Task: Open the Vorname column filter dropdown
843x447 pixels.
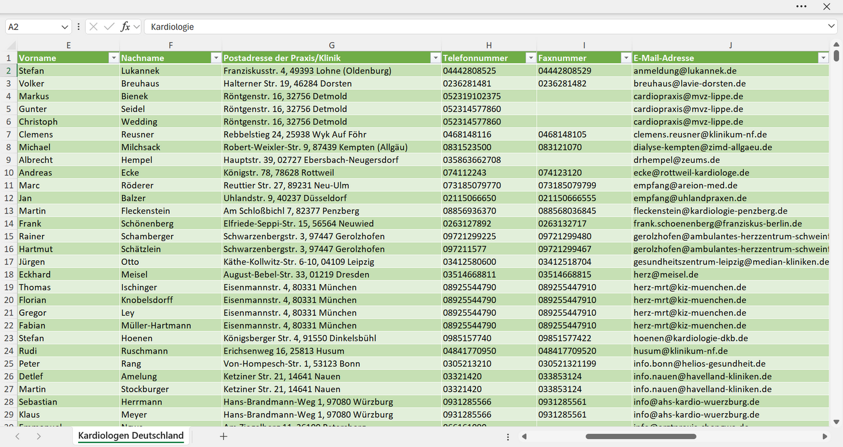Action: [113, 58]
